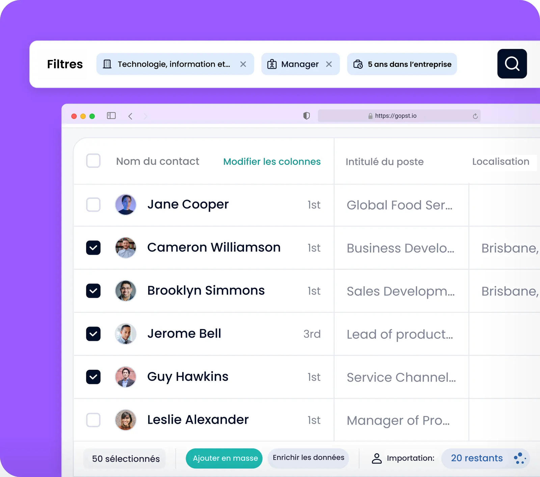The image size is (540, 477).
Task: Remove the Manager filter chip
Action: (x=329, y=64)
